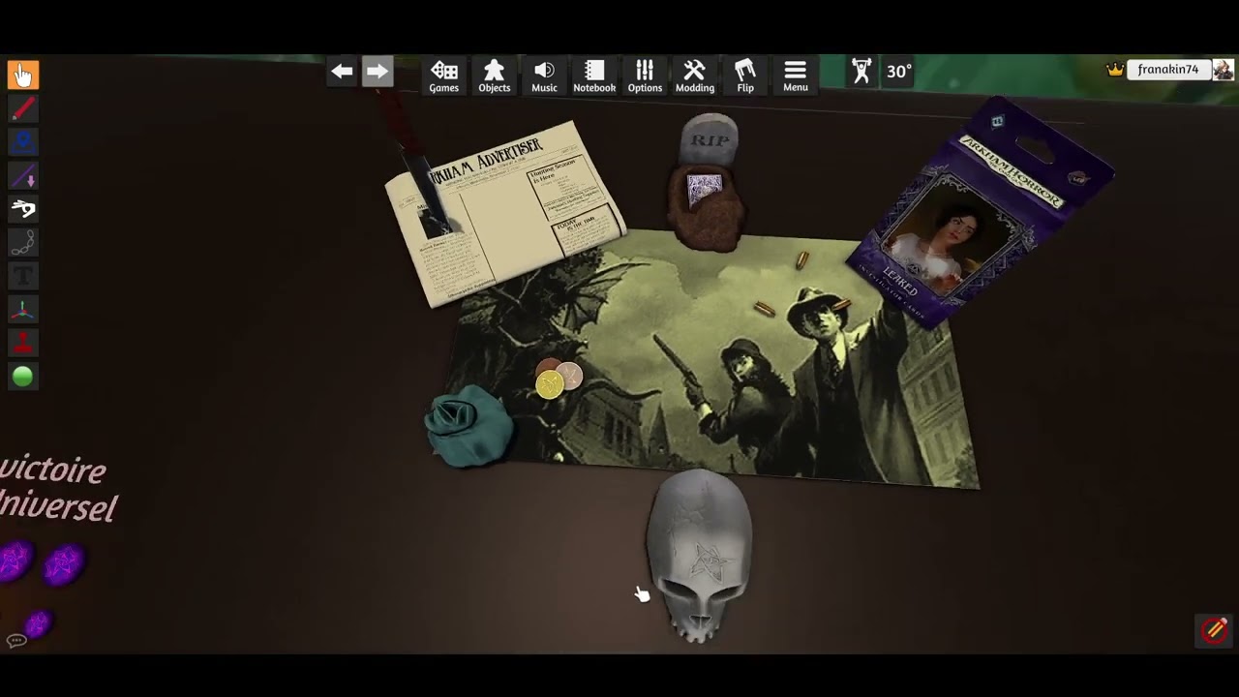Open the Modding menu

coord(695,76)
